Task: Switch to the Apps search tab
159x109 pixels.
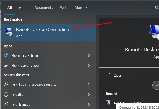Action: tap(23, 8)
